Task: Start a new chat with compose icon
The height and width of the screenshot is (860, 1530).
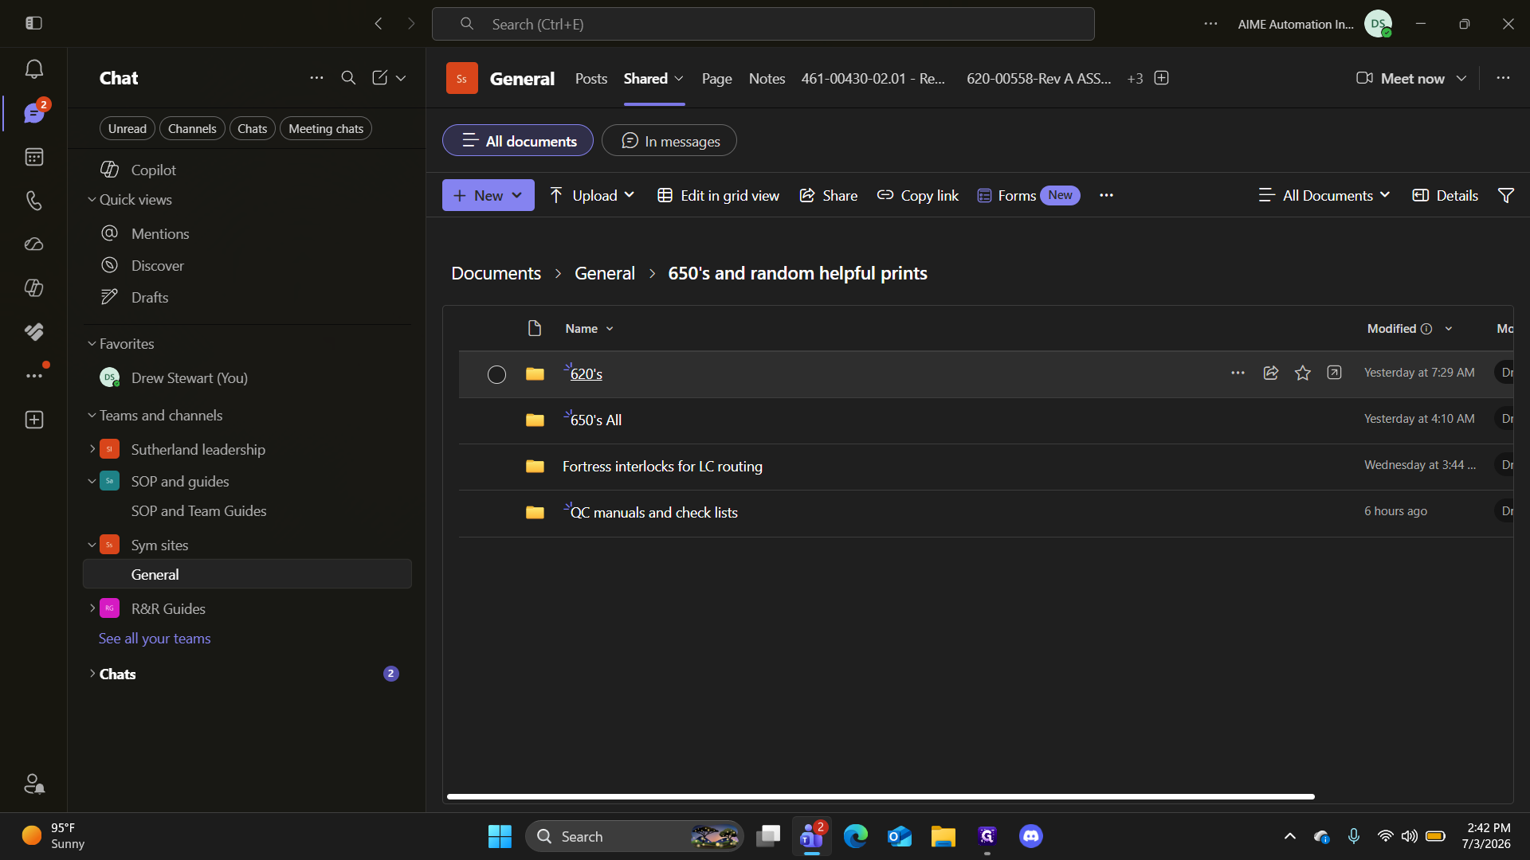Action: click(x=379, y=78)
